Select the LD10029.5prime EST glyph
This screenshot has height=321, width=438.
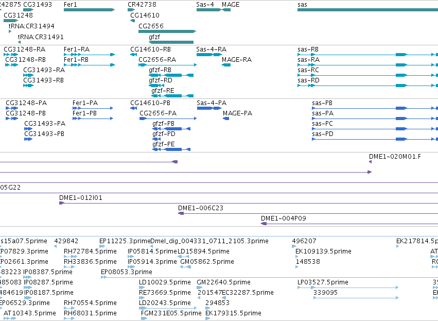pyautogui.click(x=142, y=288)
